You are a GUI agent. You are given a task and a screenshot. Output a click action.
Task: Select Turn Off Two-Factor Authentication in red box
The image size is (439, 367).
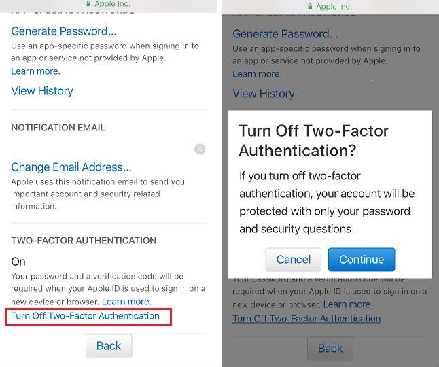pyautogui.click(x=86, y=316)
